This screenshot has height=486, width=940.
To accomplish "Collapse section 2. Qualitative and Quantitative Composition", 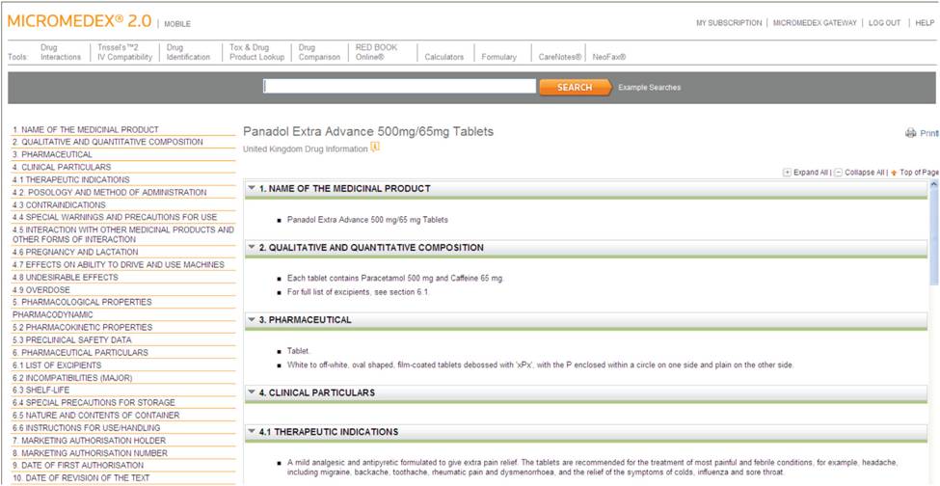I will [252, 248].
